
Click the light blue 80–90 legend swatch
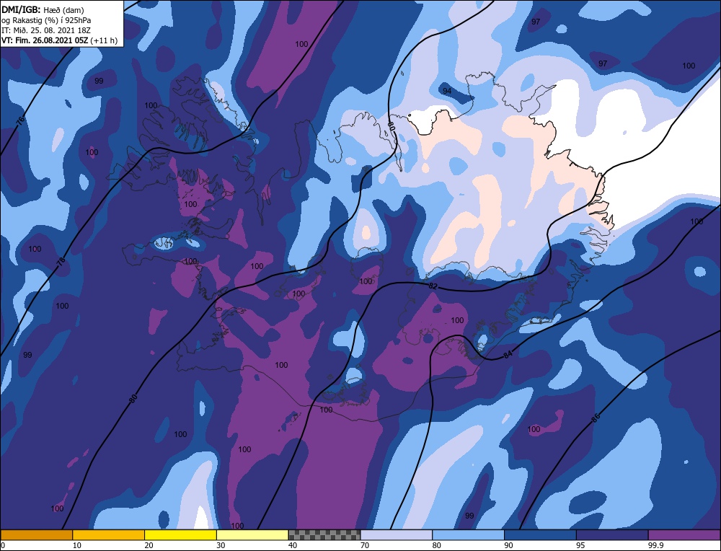[x=468, y=535]
